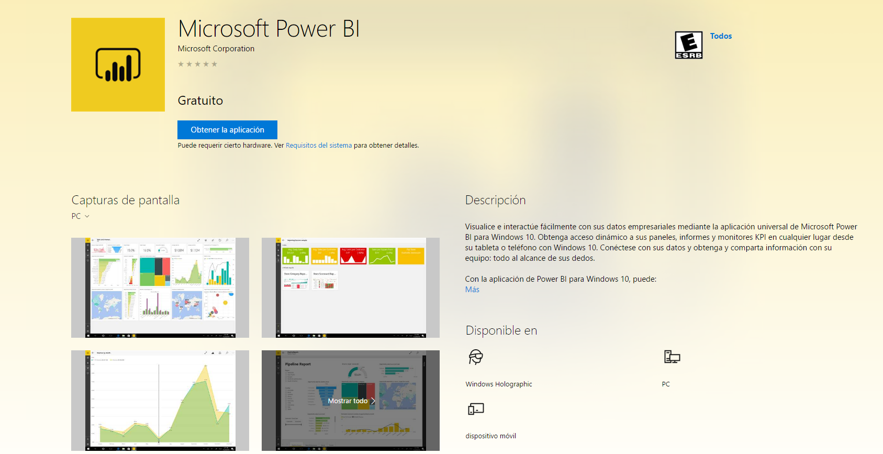The height and width of the screenshot is (454, 883).
Task: Click the Descripción heading
Action: pyautogui.click(x=495, y=200)
